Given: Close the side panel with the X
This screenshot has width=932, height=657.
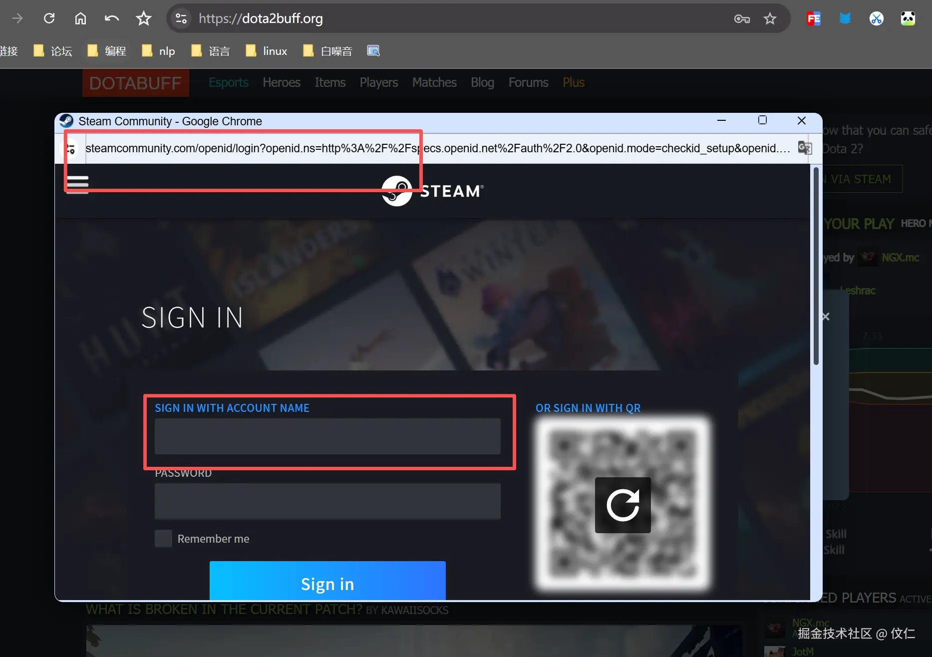Looking at the screenshot, I should [x=826, y=317].
